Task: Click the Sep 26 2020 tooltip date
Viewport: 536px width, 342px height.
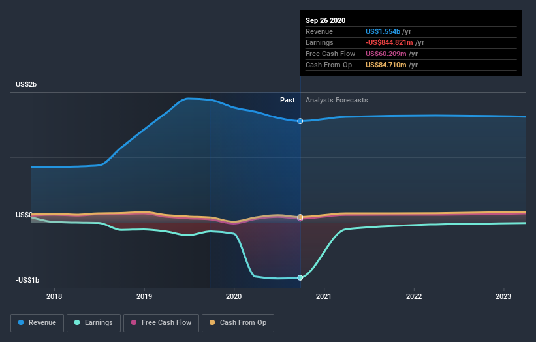Action: pyautogui.click(x=325, y=20)
